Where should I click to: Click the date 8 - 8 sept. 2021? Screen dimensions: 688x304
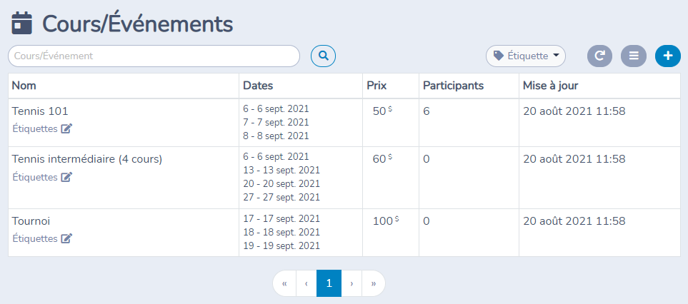276,136
